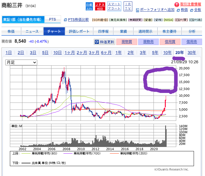Click ポートフォリオへ追加 link

(x=157, y=10)
